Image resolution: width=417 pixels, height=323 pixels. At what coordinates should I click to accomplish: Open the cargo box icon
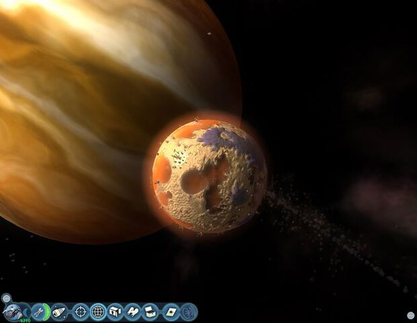(x=115, y=312)
